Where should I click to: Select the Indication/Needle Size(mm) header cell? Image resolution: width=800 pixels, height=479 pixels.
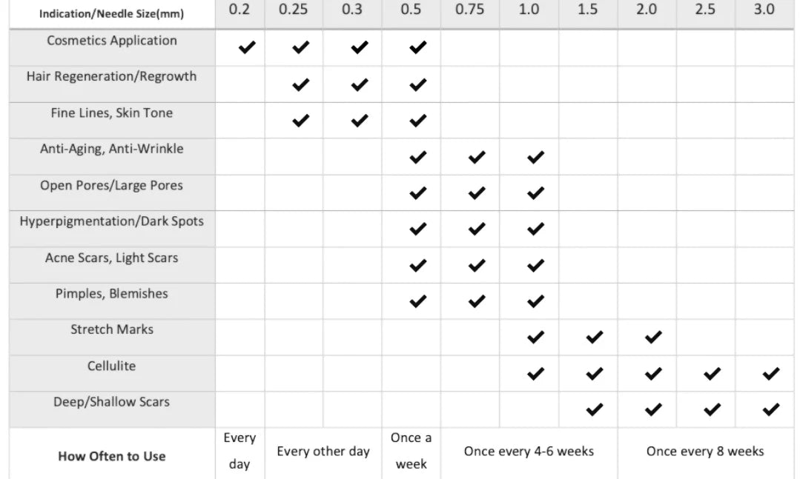(111, 14)
